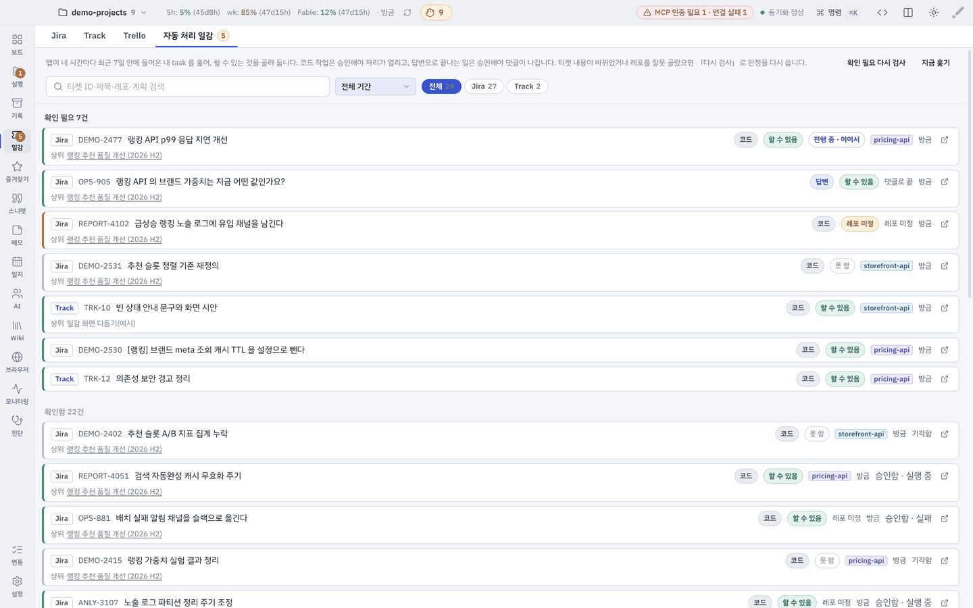Open the 브라우저 globe section
973x608 pixels.
tap(17, 362)
